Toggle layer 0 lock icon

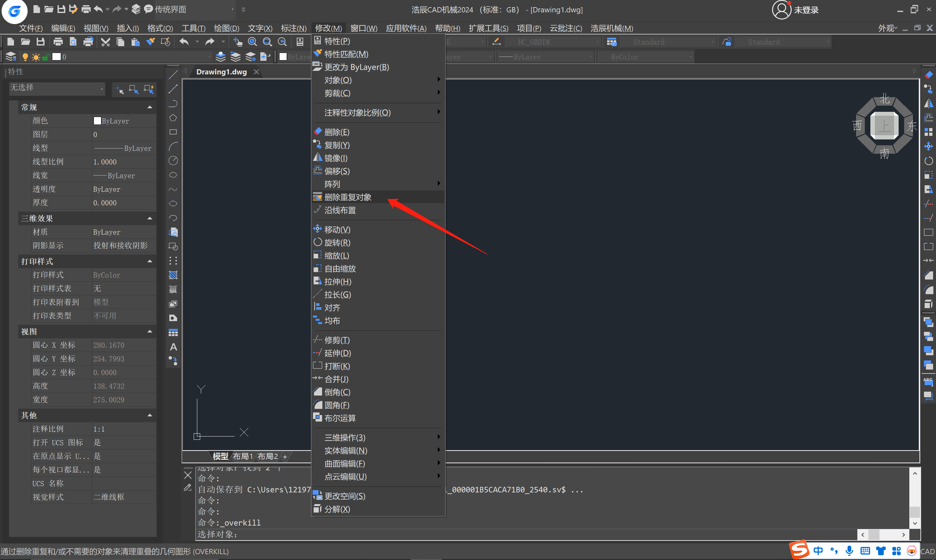tap(45, 57)
